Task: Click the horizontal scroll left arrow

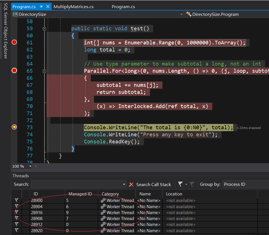Action: click(x=36, y=166)
